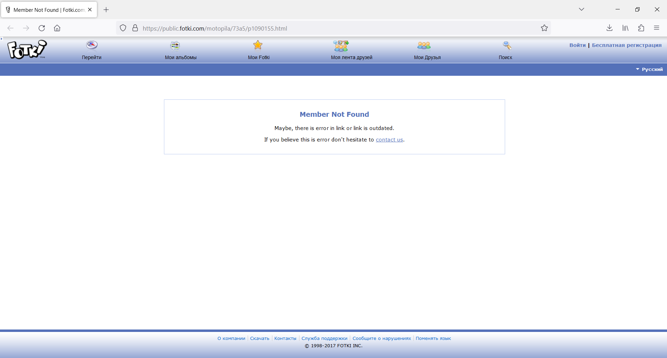Open the Скачать footer link

pos(260,339)
